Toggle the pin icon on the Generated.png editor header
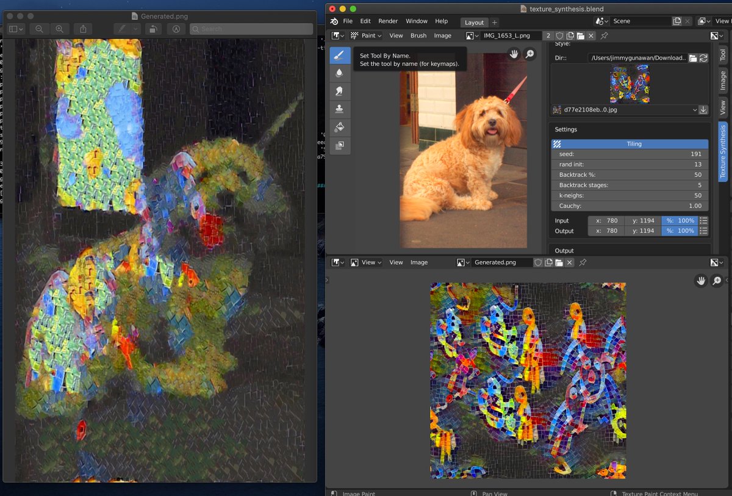The image size is (732, 496). click(x=581, y=262)
